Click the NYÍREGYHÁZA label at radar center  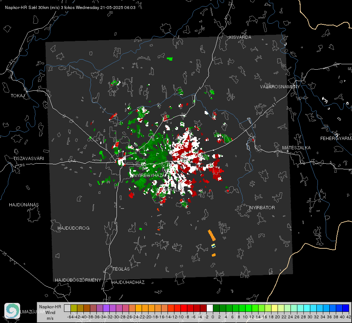point(149,175)
